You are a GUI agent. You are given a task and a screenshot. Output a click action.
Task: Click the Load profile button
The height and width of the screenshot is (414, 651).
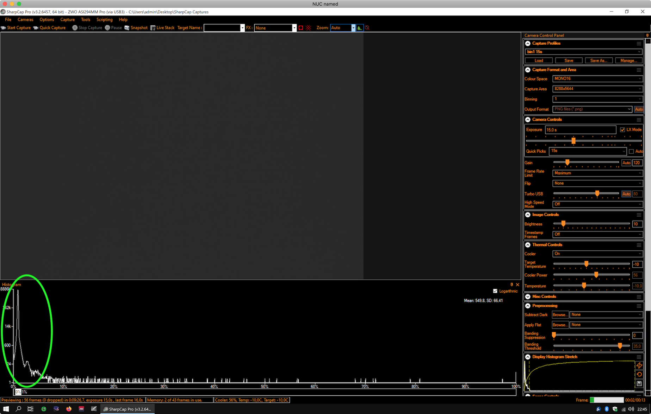pos(539,60)
